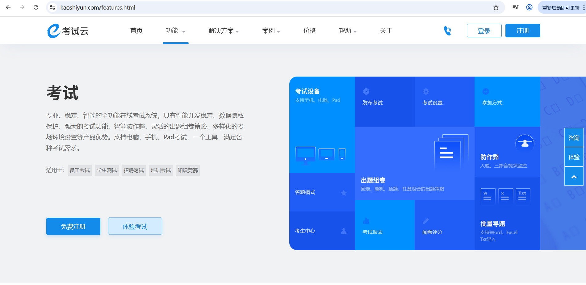Open the 价格 nav item
586x285 pixels.
pyautogui.click(x=309, y=31)
